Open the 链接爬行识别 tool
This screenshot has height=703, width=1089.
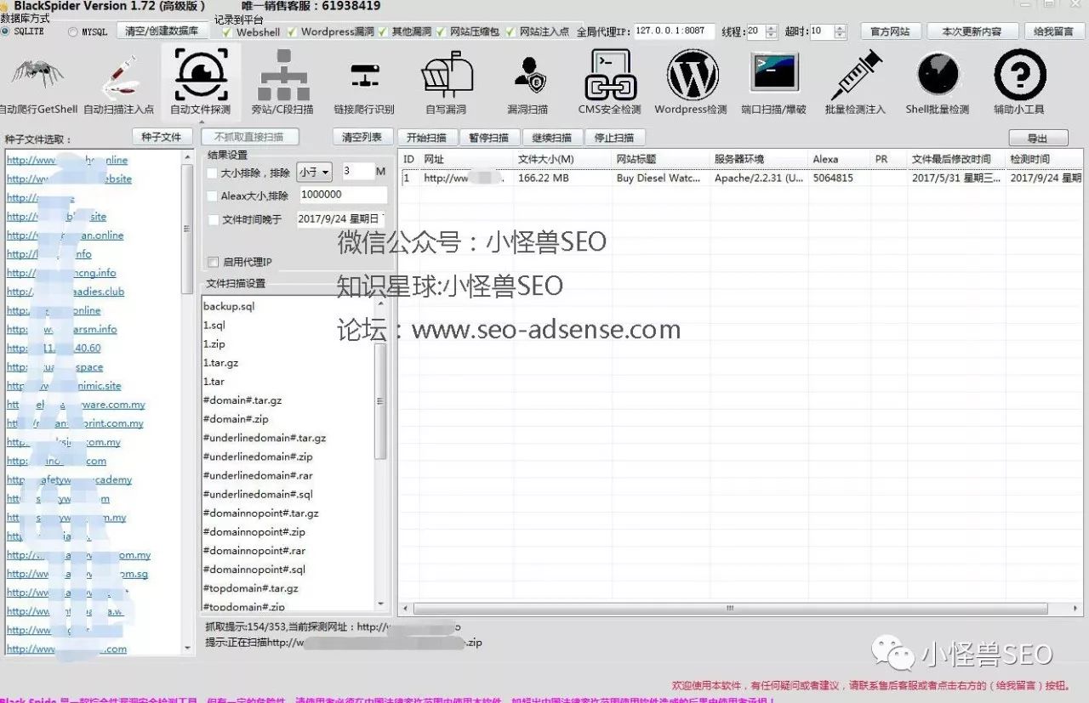coord(364,87)
